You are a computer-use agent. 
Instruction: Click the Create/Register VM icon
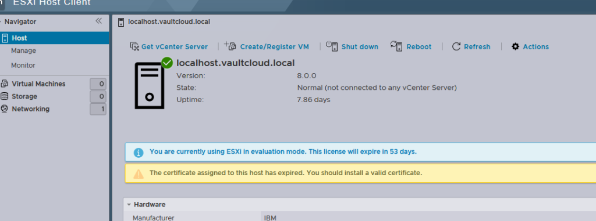point(230,46)
